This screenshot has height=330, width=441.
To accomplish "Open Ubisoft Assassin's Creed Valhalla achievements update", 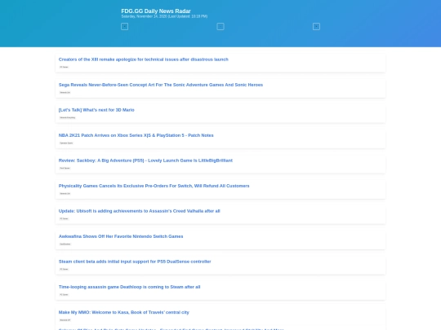I will [139, 211].
